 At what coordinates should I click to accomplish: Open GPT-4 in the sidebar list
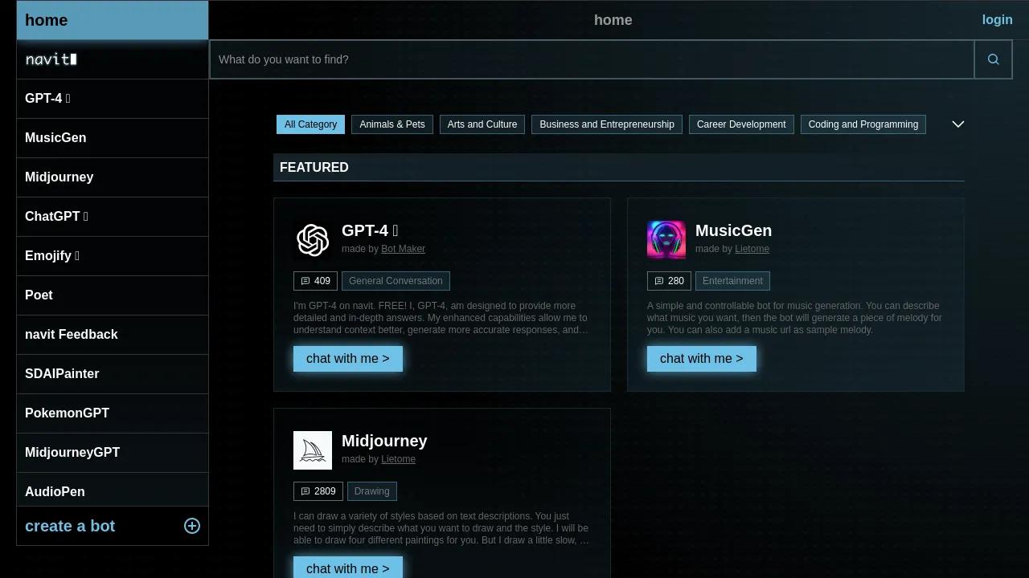(x=113, y=99)
